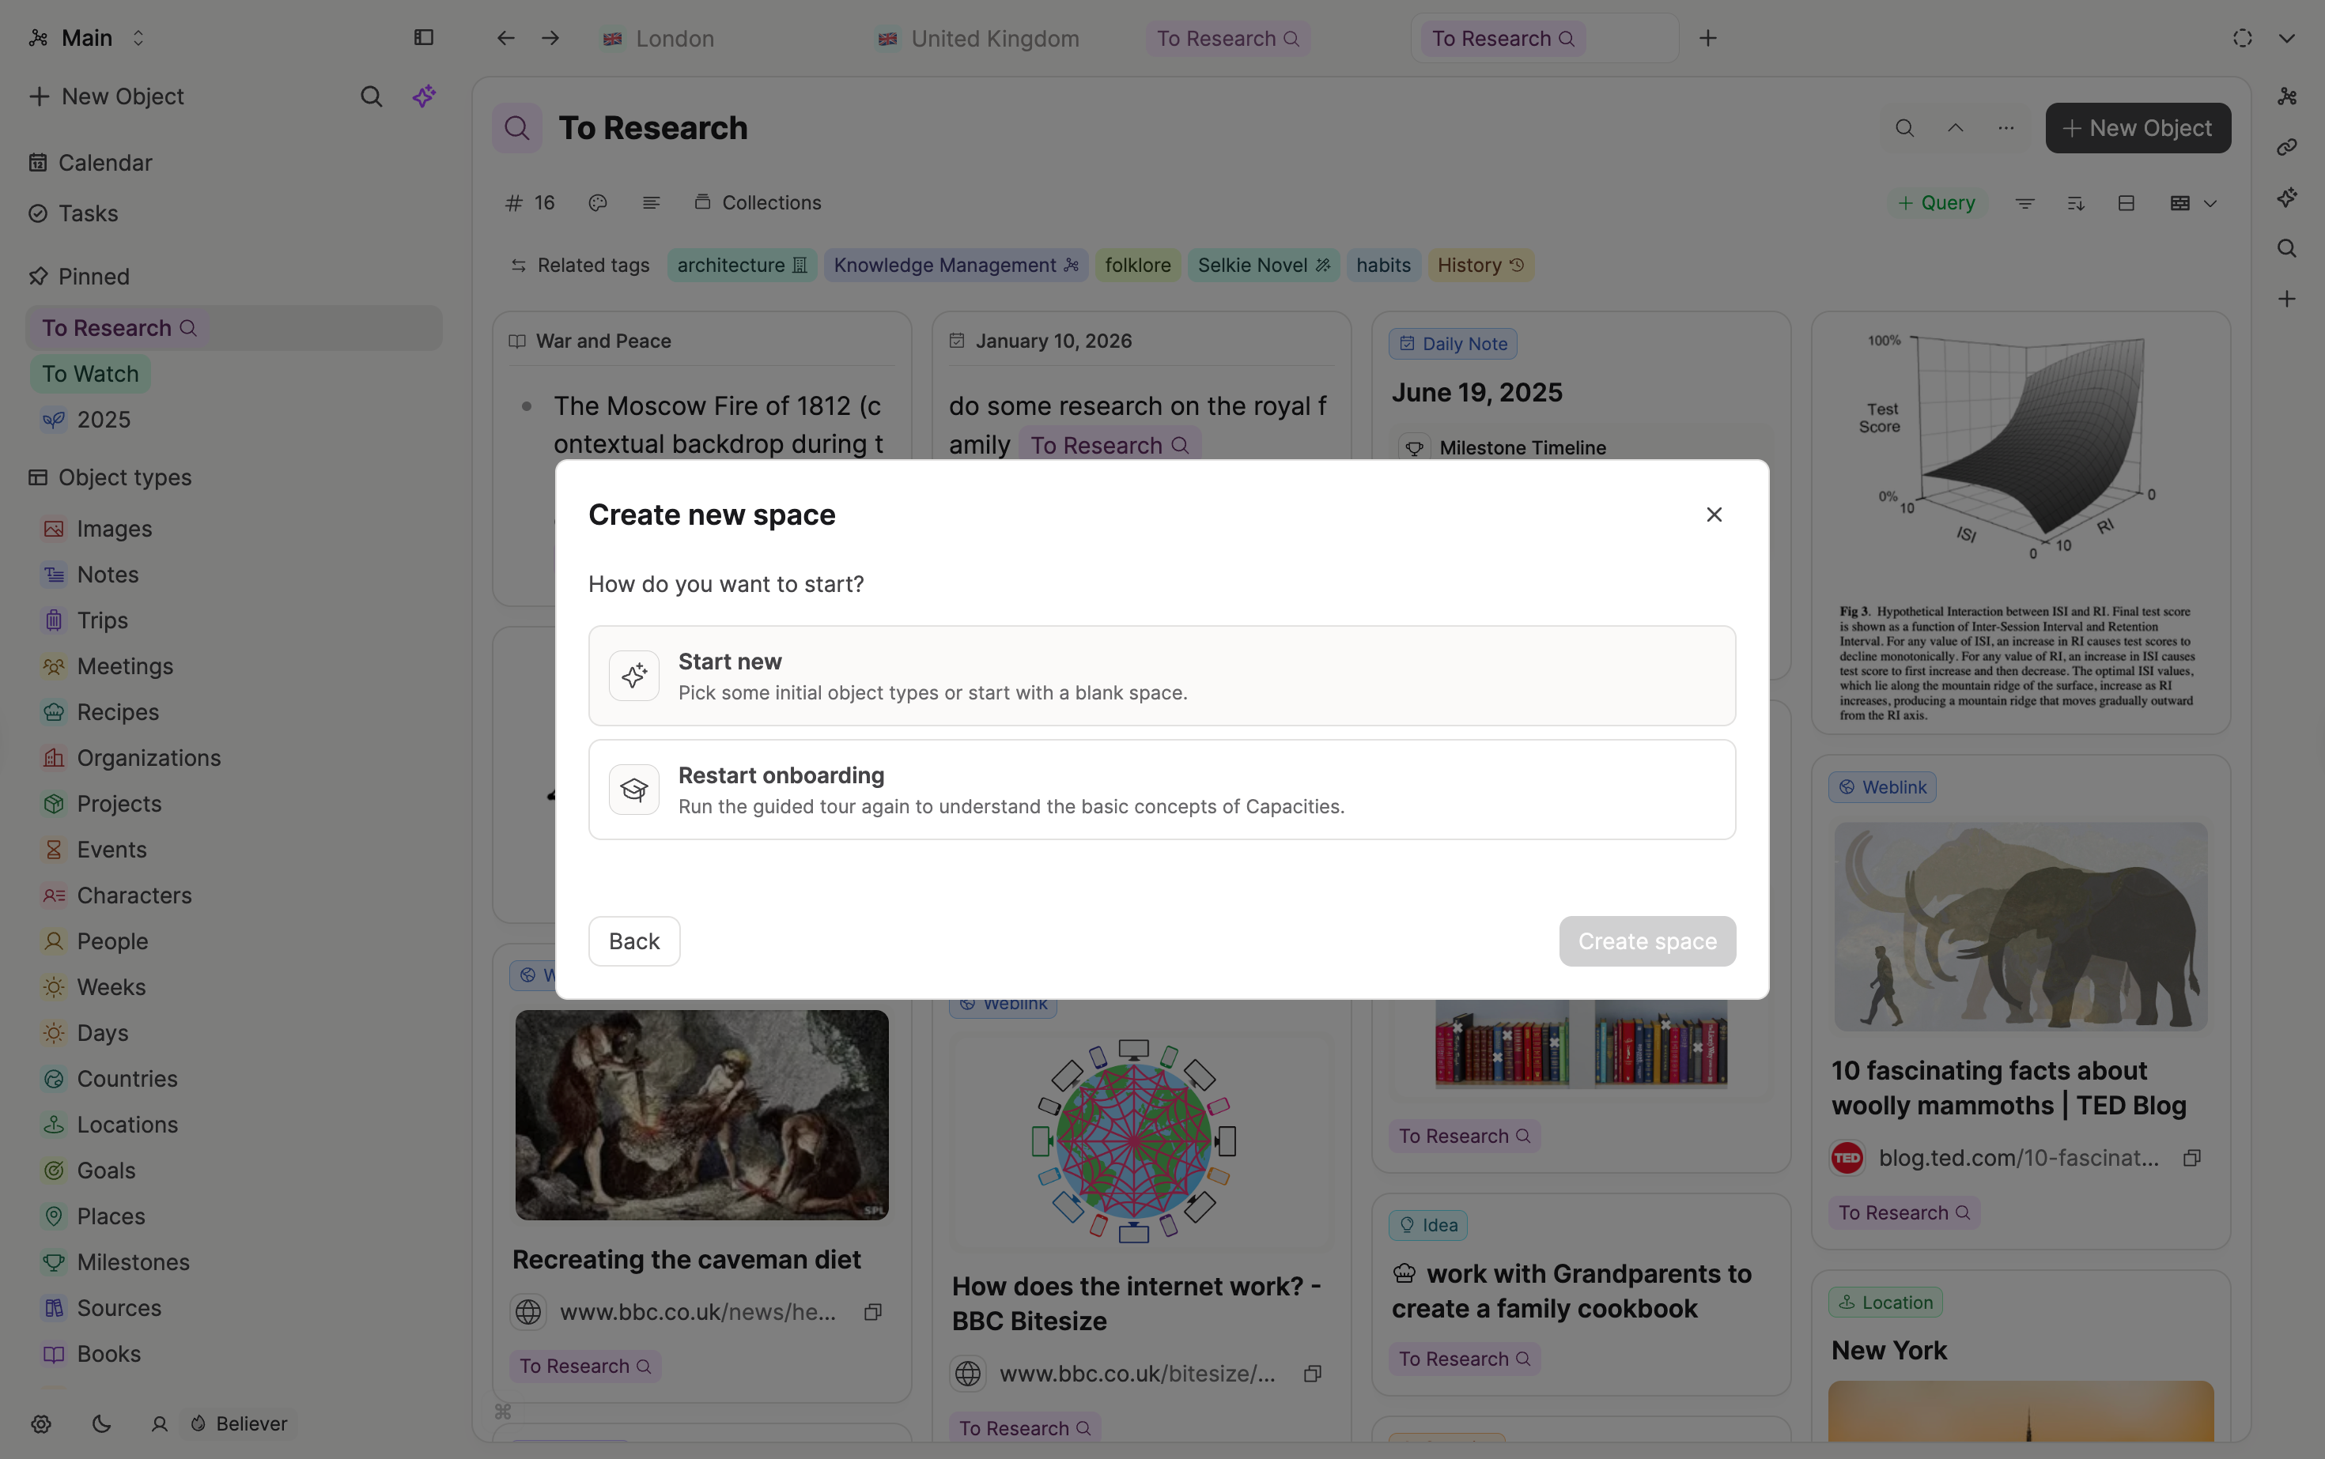Add new tab with plus icon
The height and width of the screenshot is (1459, 2325).
pos(1708,39)
